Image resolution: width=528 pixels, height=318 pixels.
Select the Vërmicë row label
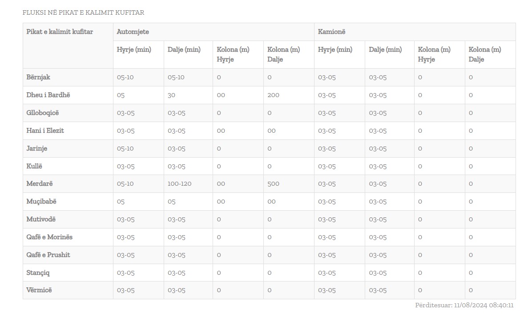(39, 290)
